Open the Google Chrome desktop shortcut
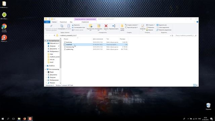 coord(4,28)
